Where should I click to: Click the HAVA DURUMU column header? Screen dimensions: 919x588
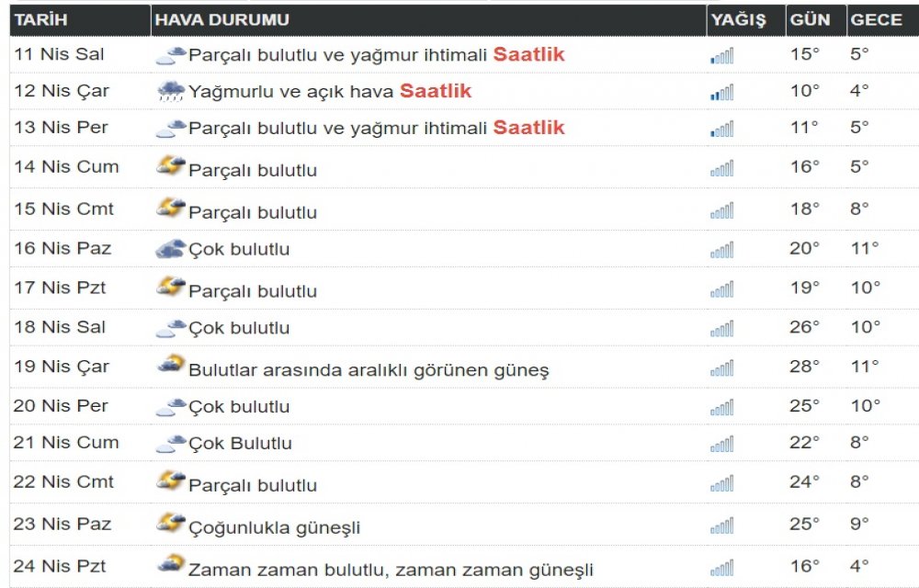click(222, 18)
